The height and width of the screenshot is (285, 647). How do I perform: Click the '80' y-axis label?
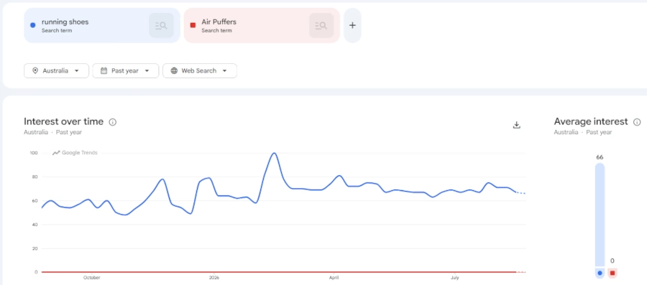point(35,177)
